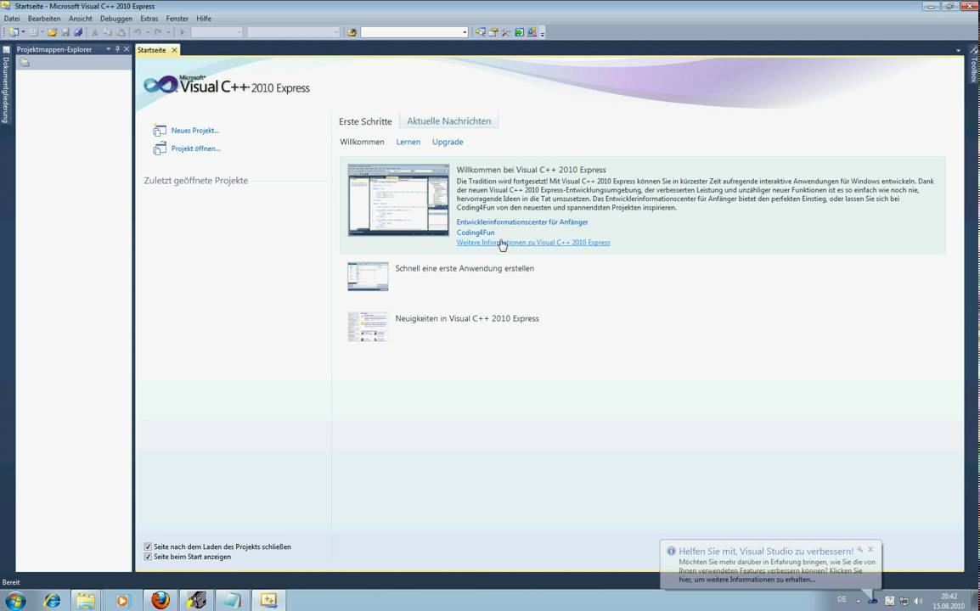Open the Properties window toolbar icon
This screenshot has height=611, width=980.
[493, 32]
